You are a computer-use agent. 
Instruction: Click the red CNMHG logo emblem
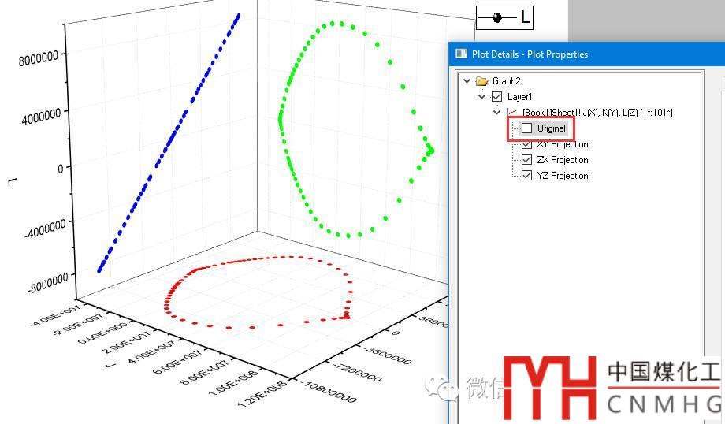click(x=550, y=387)
